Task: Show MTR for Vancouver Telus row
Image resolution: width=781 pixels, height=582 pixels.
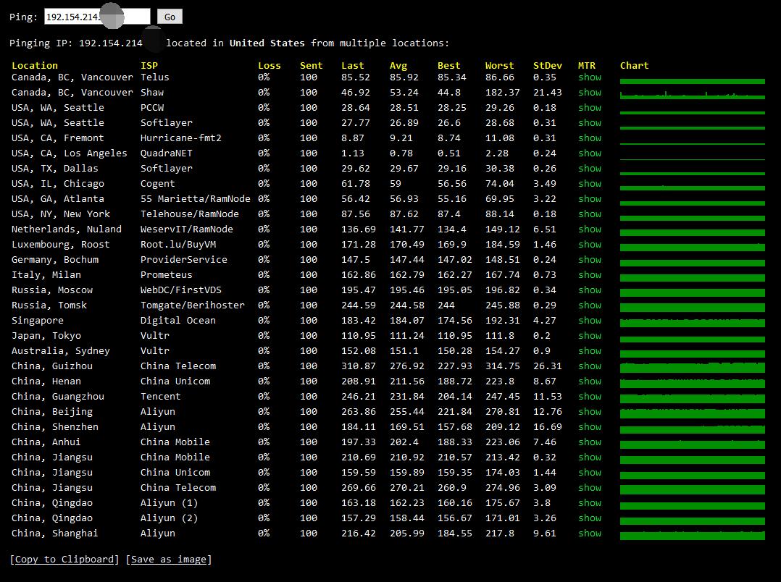Action: pyautogui.click(x=590, y=77)
